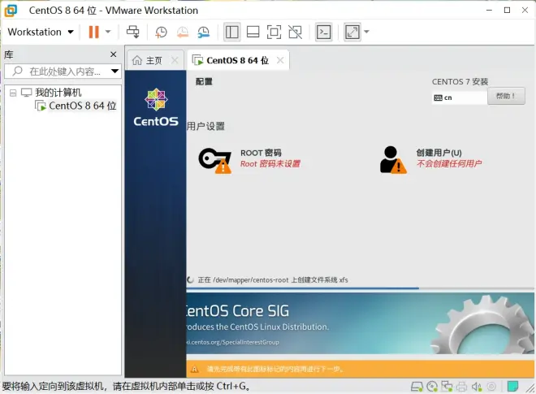536x394 pixels.
Task: Click the USB device status icon
Action: [x=491, y=387]
